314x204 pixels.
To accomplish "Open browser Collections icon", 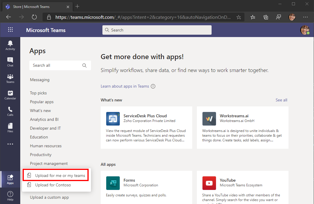I will coord(266,17).
